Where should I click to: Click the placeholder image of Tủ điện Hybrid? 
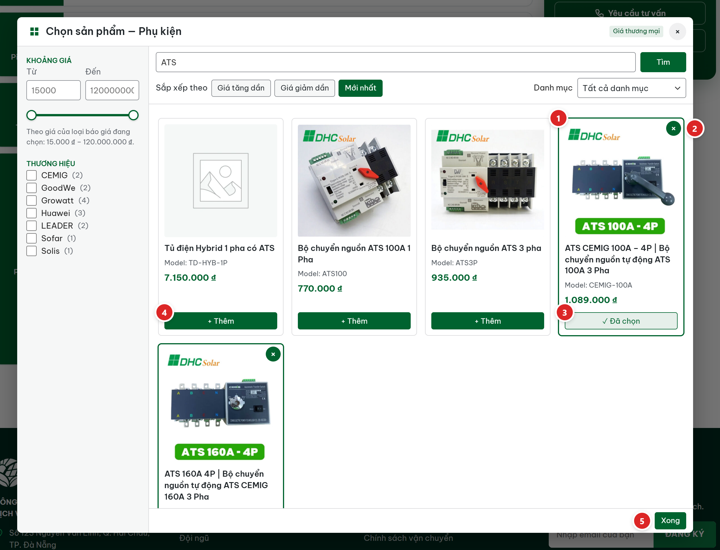tap(221, 181)
